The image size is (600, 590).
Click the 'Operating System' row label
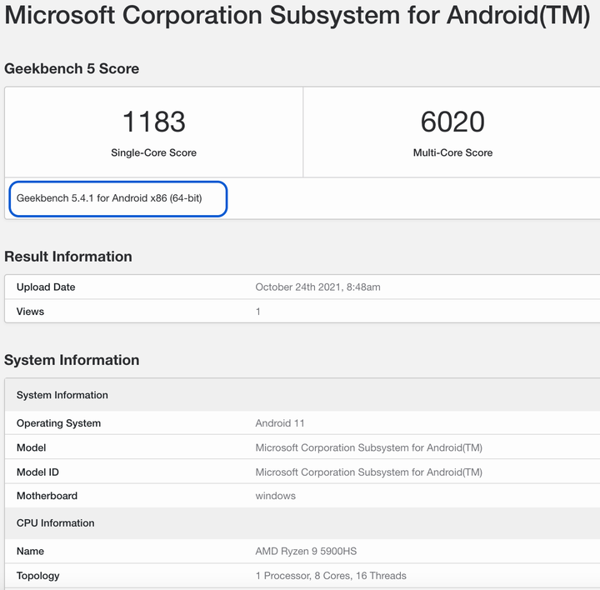click(x=58, y=423)
